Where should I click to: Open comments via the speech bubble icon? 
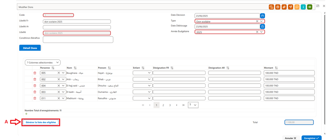297,7
